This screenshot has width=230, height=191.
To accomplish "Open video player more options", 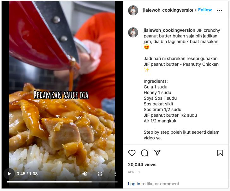I will tap(115, 174).
